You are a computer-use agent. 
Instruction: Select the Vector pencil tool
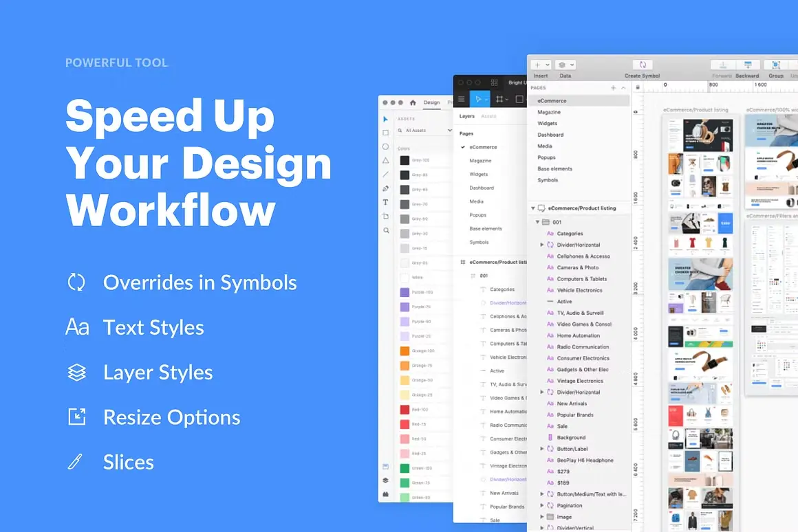(385, 188)
